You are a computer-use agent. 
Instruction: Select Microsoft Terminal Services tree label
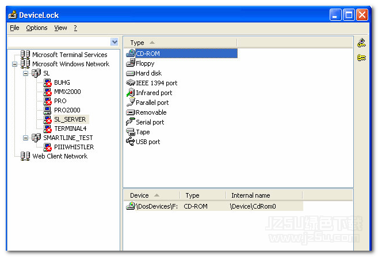[x=70, y=55]
